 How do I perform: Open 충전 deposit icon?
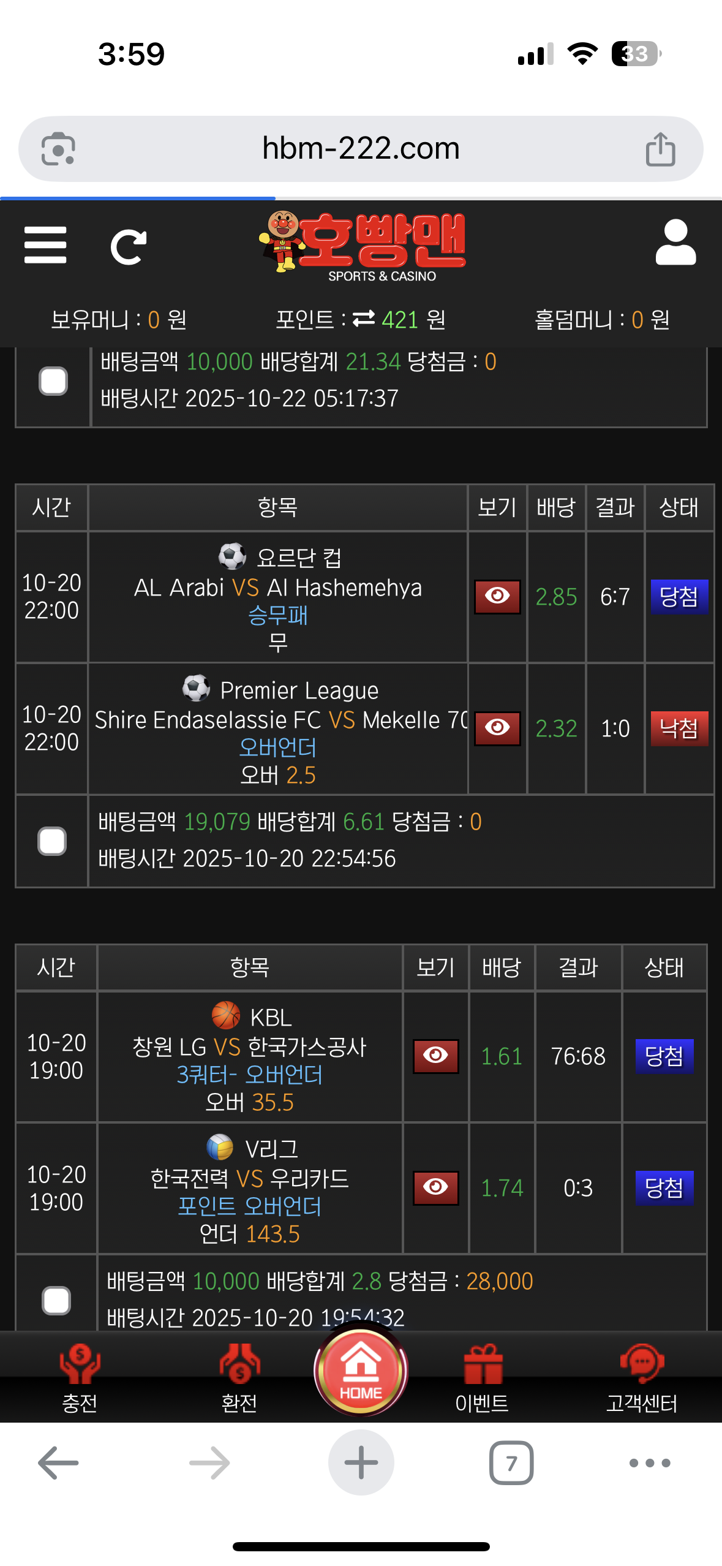[x=80, y=1363]
